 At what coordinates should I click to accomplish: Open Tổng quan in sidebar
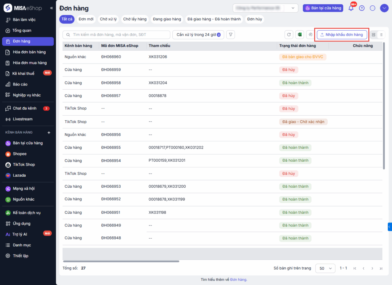[x=22, y=30]
